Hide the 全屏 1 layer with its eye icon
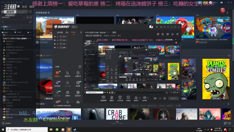 (x=55, y=48)
